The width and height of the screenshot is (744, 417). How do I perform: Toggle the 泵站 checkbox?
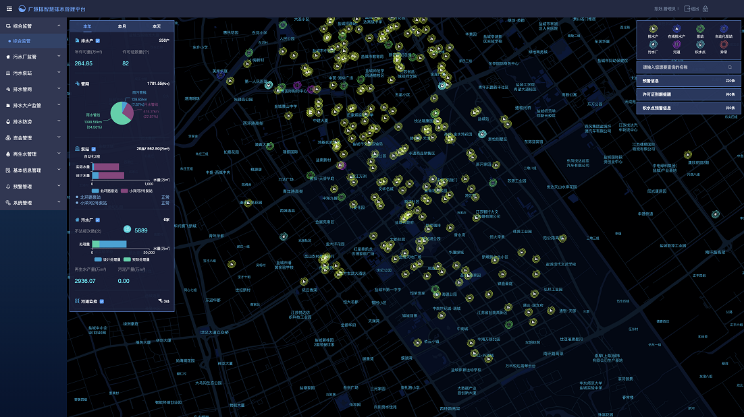93,149
